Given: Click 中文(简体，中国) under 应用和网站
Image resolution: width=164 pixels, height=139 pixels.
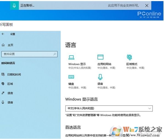Looking at the screenshot, I should (x=106, y=68).
